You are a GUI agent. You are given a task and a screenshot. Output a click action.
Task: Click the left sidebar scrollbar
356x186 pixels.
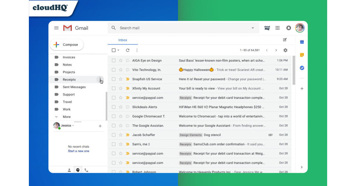pos(106,107)
